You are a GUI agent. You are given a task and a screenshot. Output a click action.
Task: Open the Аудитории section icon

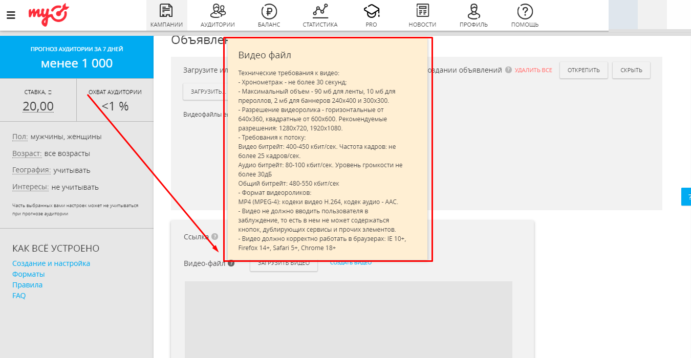pyautogui.click(x=218, y=11)
